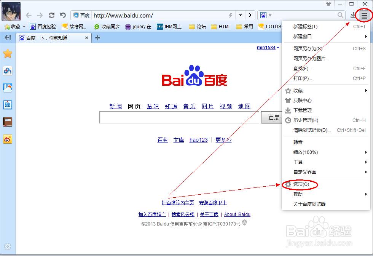Close the 百度一下 tab
The height and width of the screenshot is (256, 373).
(87, 38)
